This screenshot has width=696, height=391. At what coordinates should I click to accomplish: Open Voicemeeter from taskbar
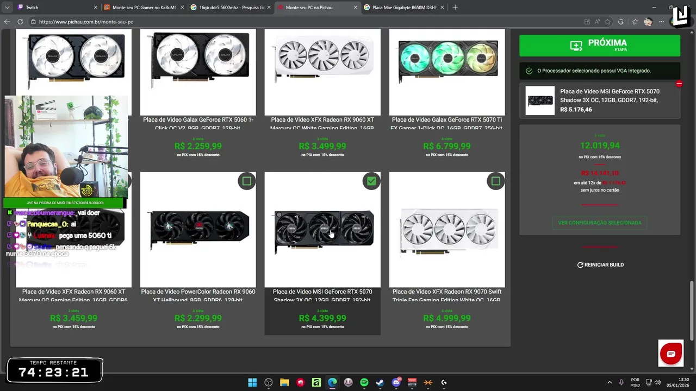412,382
